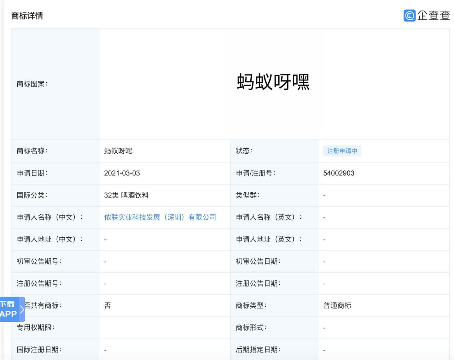Click the large 蚂蚁呀嘿 trademark image
Viewport: 454px width, 360px height.
tap(273, 82)
